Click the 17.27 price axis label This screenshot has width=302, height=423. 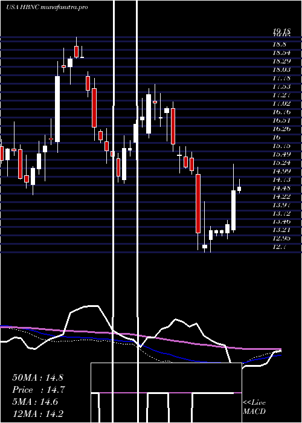pyautogui.click(x=281, y=95)
